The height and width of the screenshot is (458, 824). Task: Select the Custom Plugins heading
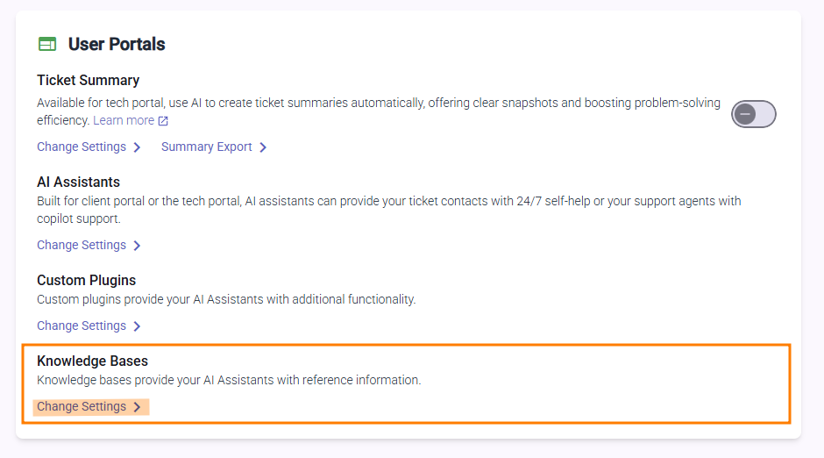point(86,281)
